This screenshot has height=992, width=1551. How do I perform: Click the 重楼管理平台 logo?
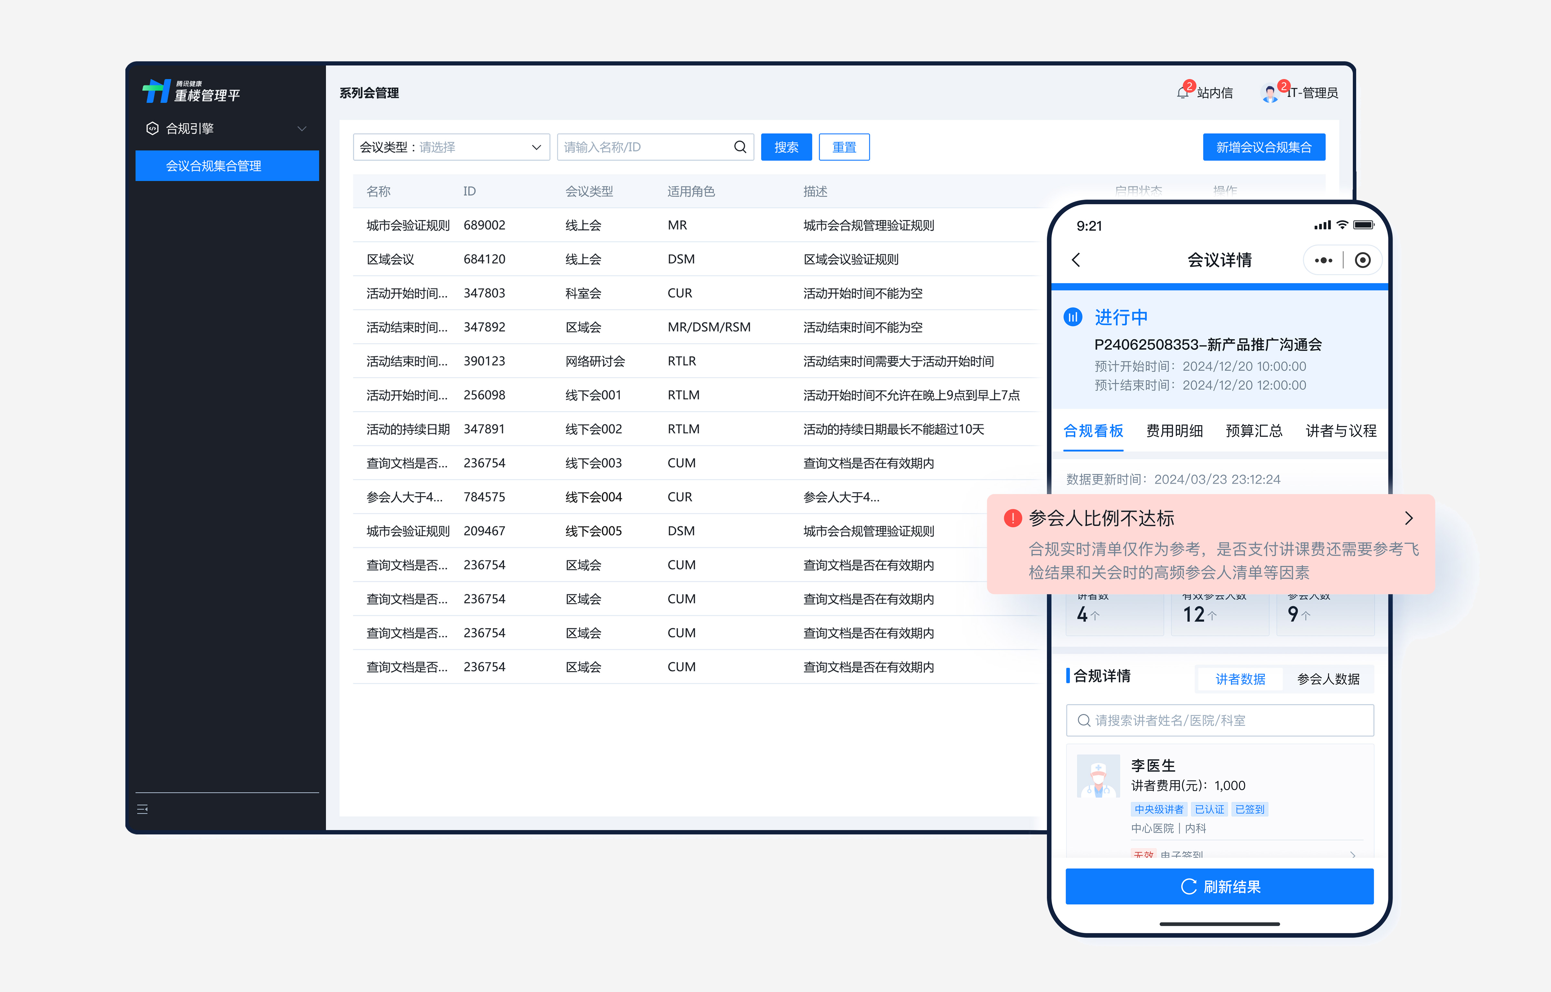tap(191, 91)
